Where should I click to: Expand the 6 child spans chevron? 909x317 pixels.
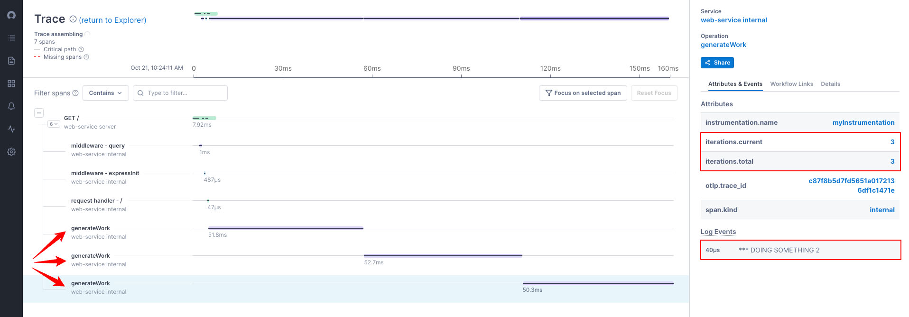(54, 124)
